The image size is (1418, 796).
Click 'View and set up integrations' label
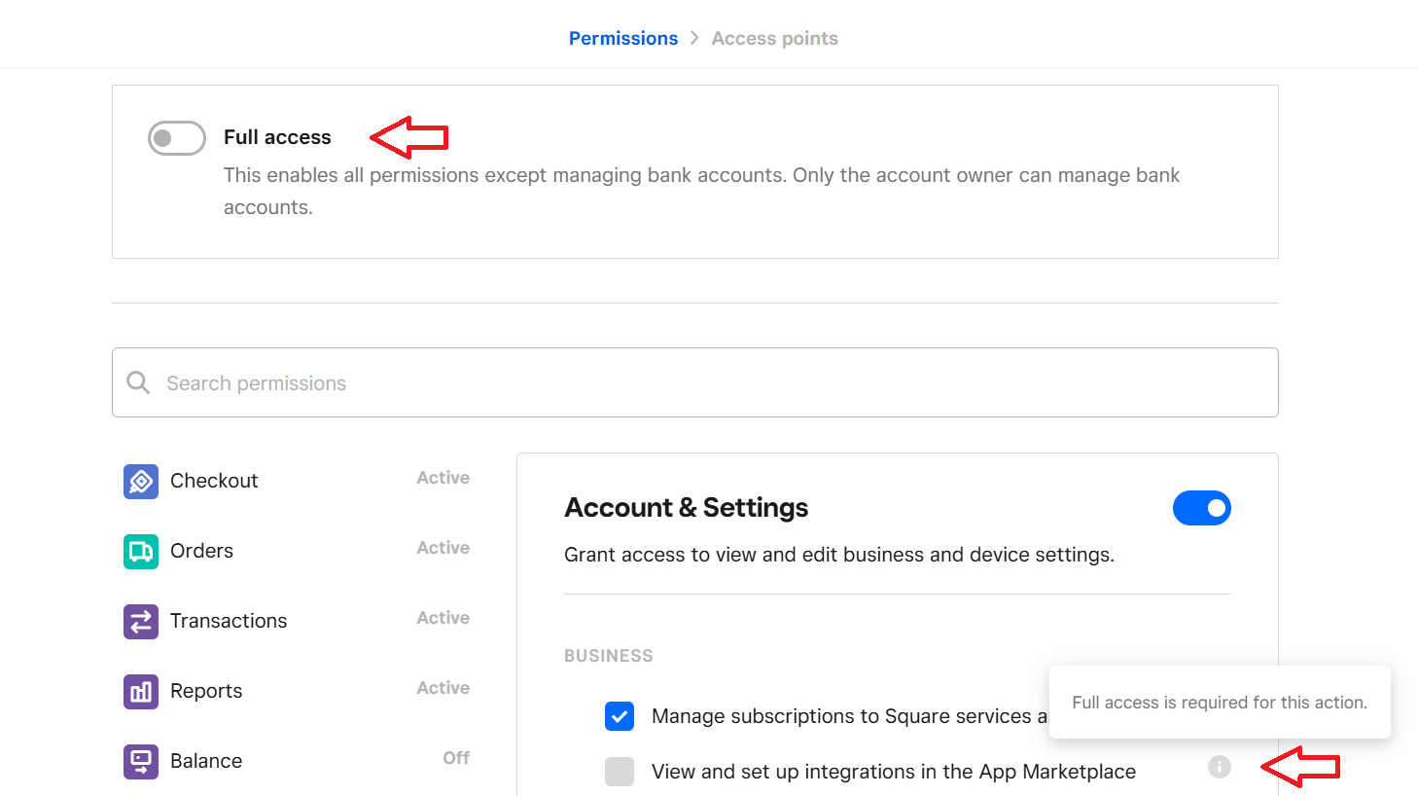pos(894,772)
